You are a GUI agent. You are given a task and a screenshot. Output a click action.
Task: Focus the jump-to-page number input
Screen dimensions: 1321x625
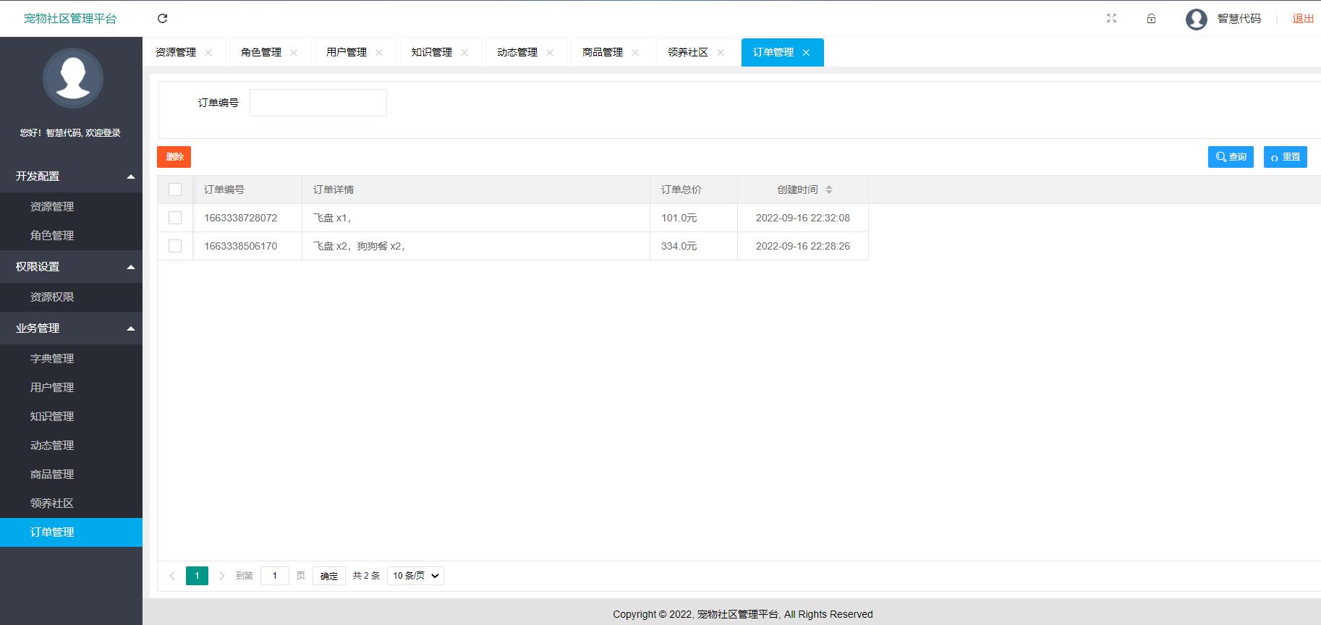coord(275,576)
